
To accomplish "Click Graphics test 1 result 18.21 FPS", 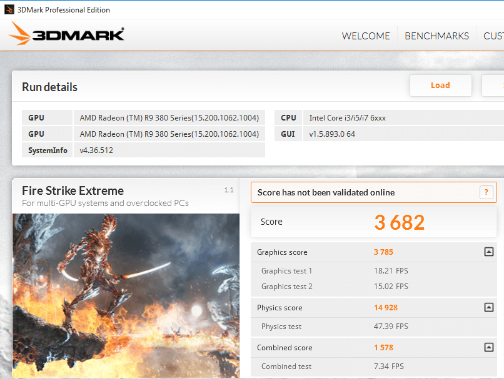I will point(391,271).
